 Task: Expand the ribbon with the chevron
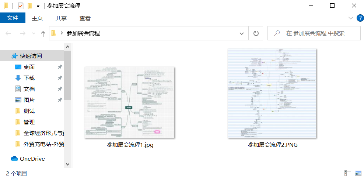coord(351,18)
